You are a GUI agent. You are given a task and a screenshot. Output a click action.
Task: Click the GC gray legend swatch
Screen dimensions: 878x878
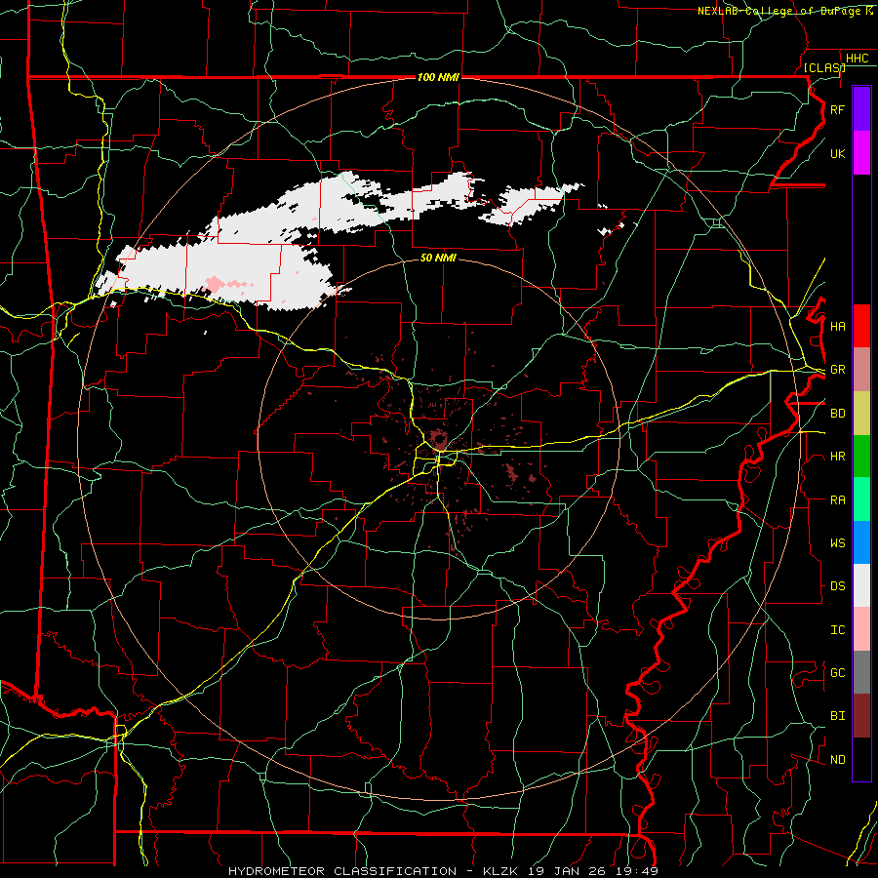[x=861, y=672]
